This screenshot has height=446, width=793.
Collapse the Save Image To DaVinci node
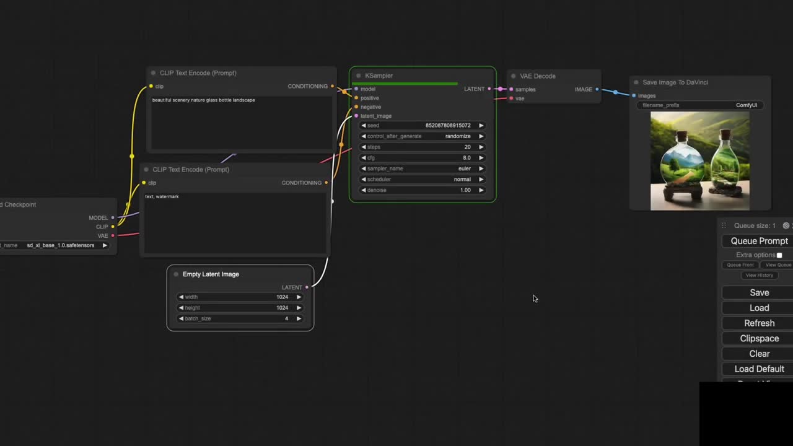[x=636, y=82]
